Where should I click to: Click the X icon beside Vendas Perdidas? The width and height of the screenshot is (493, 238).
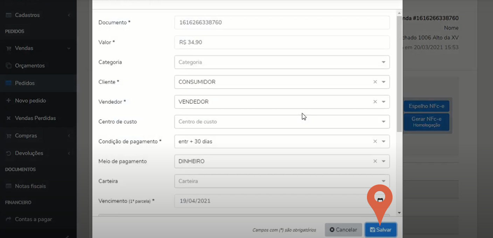coord(8,118)
